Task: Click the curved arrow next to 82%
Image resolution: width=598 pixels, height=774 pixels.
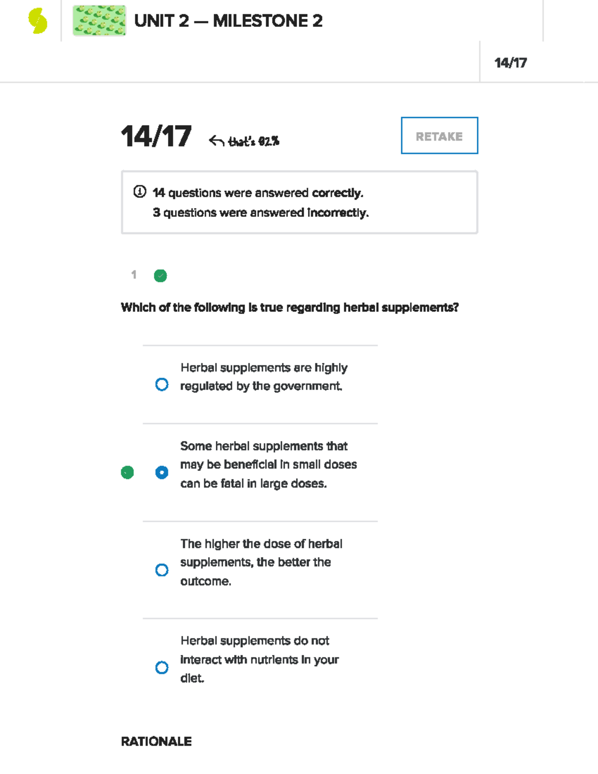Action: click(216, 142)
